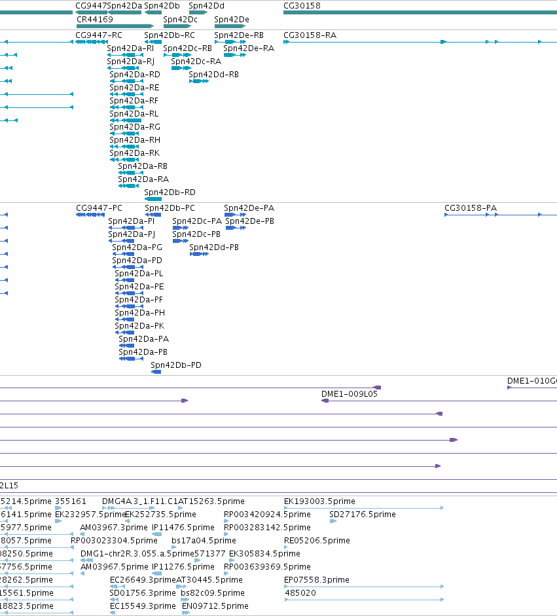Select transcript Spn42Da-RF
The width and height of the screenshot is (557, 616).
[x=134, y=101]
